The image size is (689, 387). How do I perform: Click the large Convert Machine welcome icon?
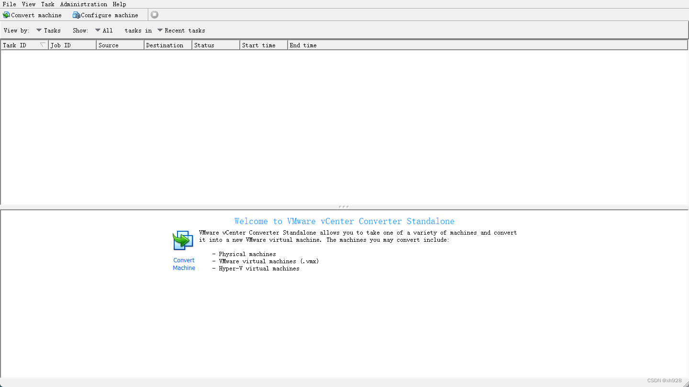tap(183, 240)
